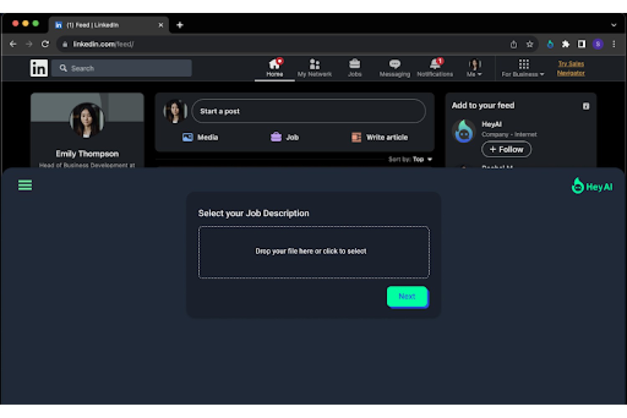Viewport: 627px width, 418px height.
Task: Click the LinkedIn logo
Action: [x=39, y=68]
